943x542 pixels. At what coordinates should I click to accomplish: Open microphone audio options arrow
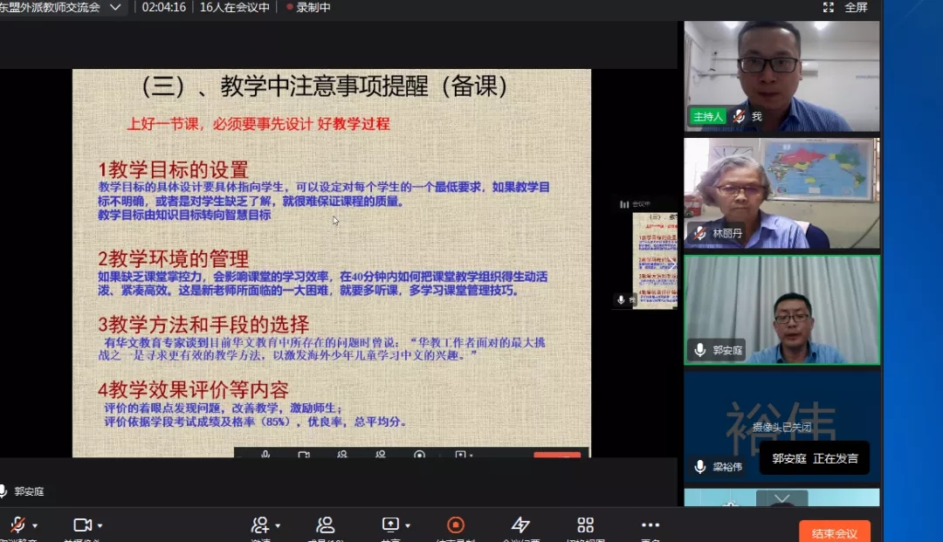click(x=35, y=525)
